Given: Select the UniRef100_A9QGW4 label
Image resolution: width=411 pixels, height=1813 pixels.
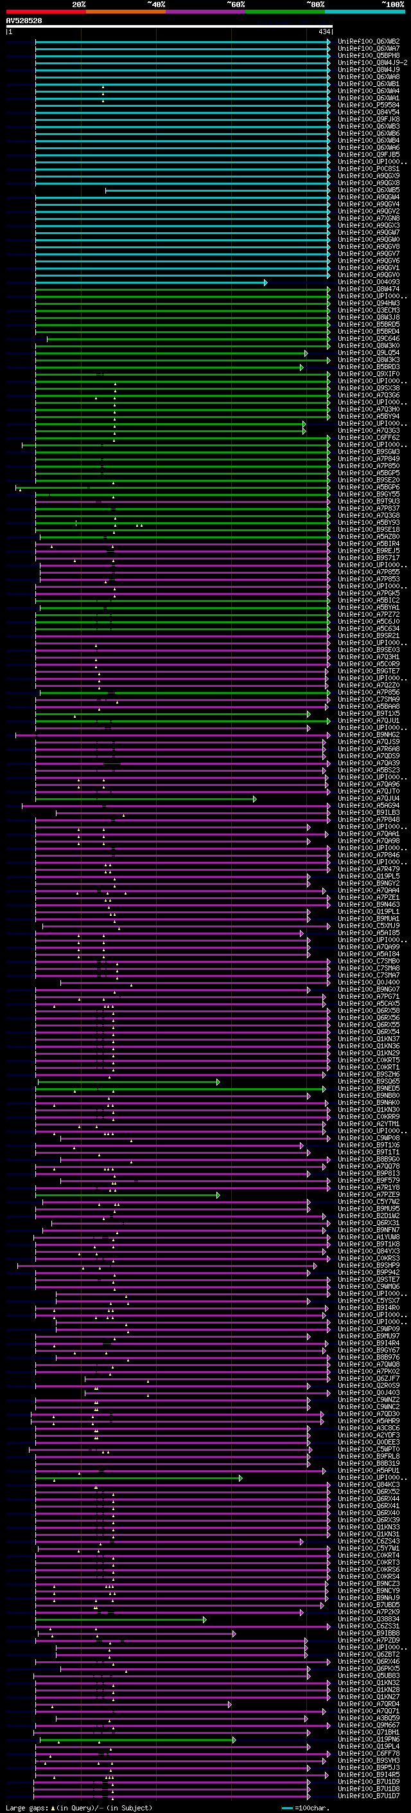Looking at the screenshot, I should tap(369, 197).
